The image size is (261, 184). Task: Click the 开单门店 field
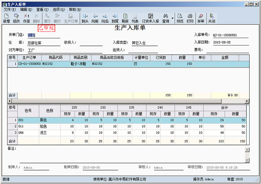tap(44, 35)
